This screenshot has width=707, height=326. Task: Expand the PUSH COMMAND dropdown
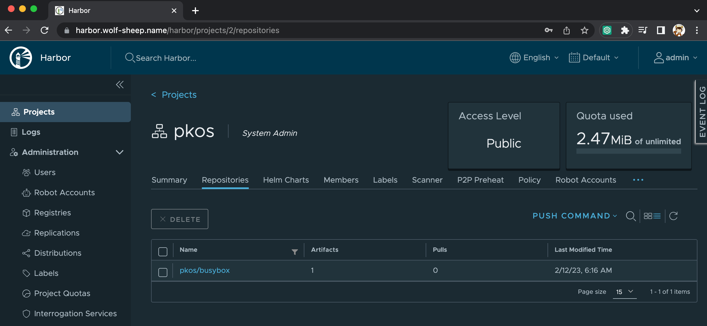574,216
